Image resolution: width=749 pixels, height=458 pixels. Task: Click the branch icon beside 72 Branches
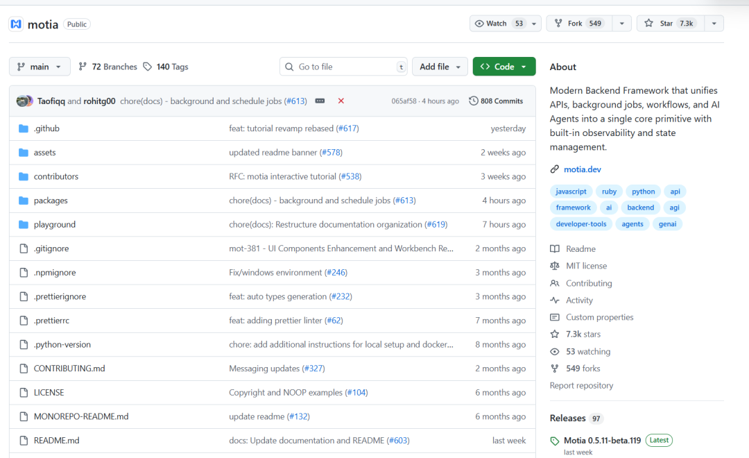[83, 67]
